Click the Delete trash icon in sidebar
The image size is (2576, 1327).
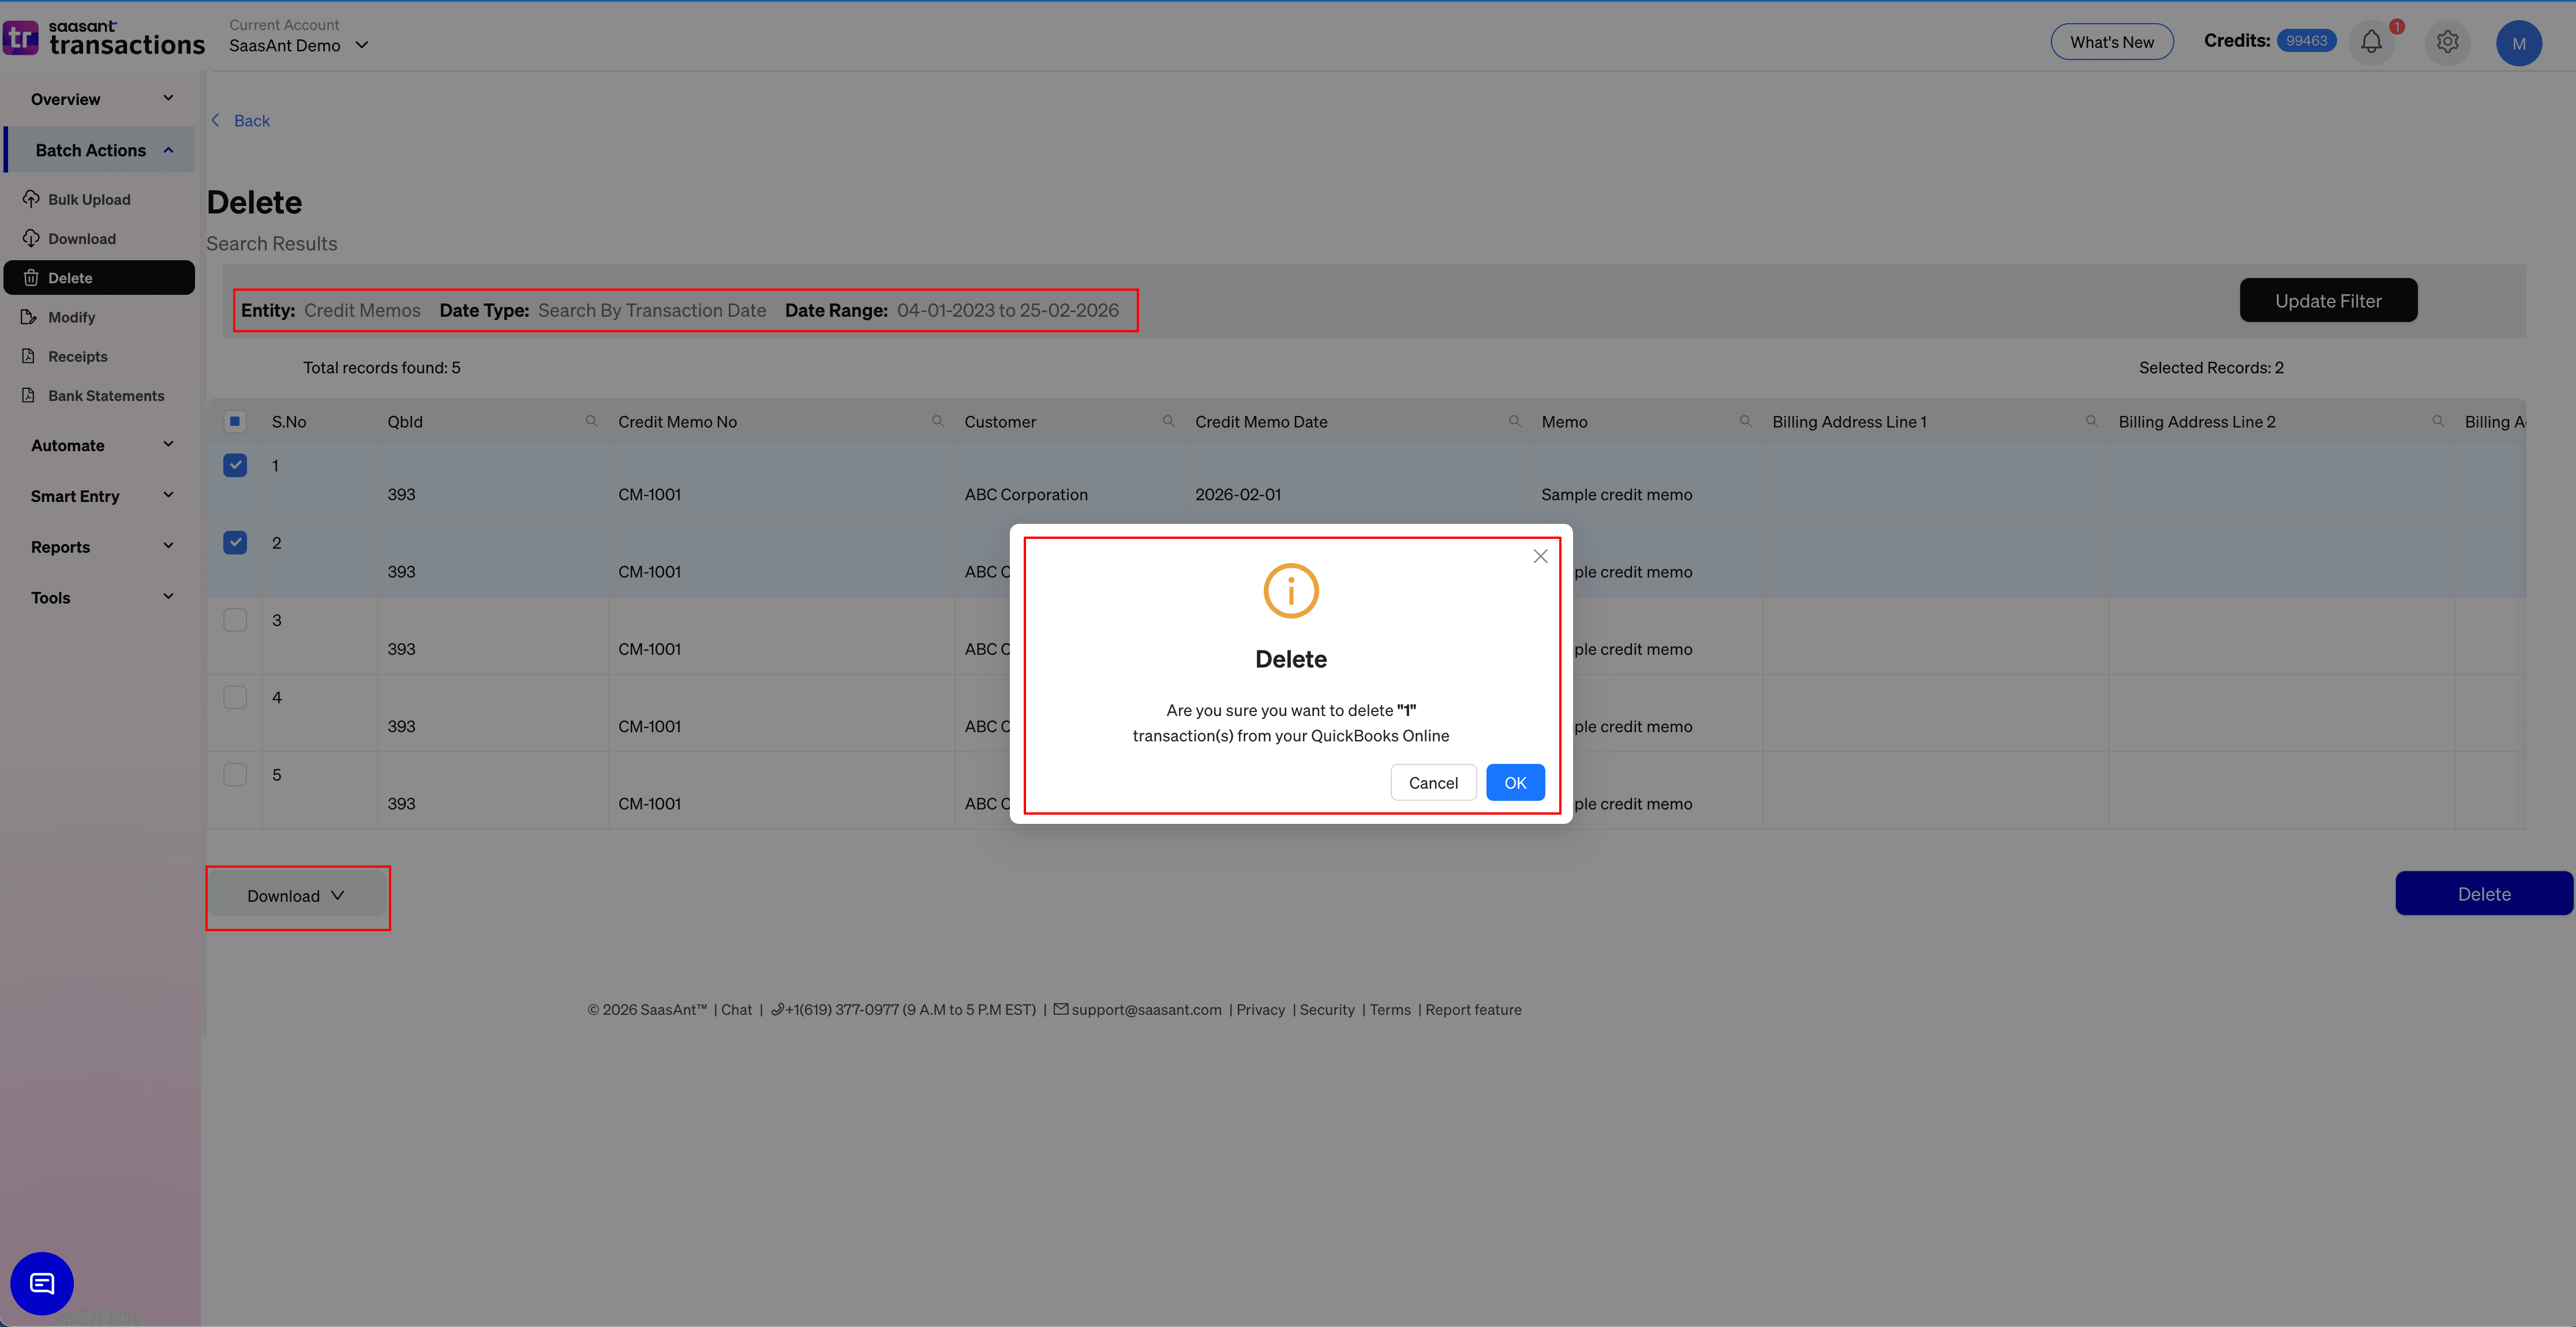click(x=31, y=277)
